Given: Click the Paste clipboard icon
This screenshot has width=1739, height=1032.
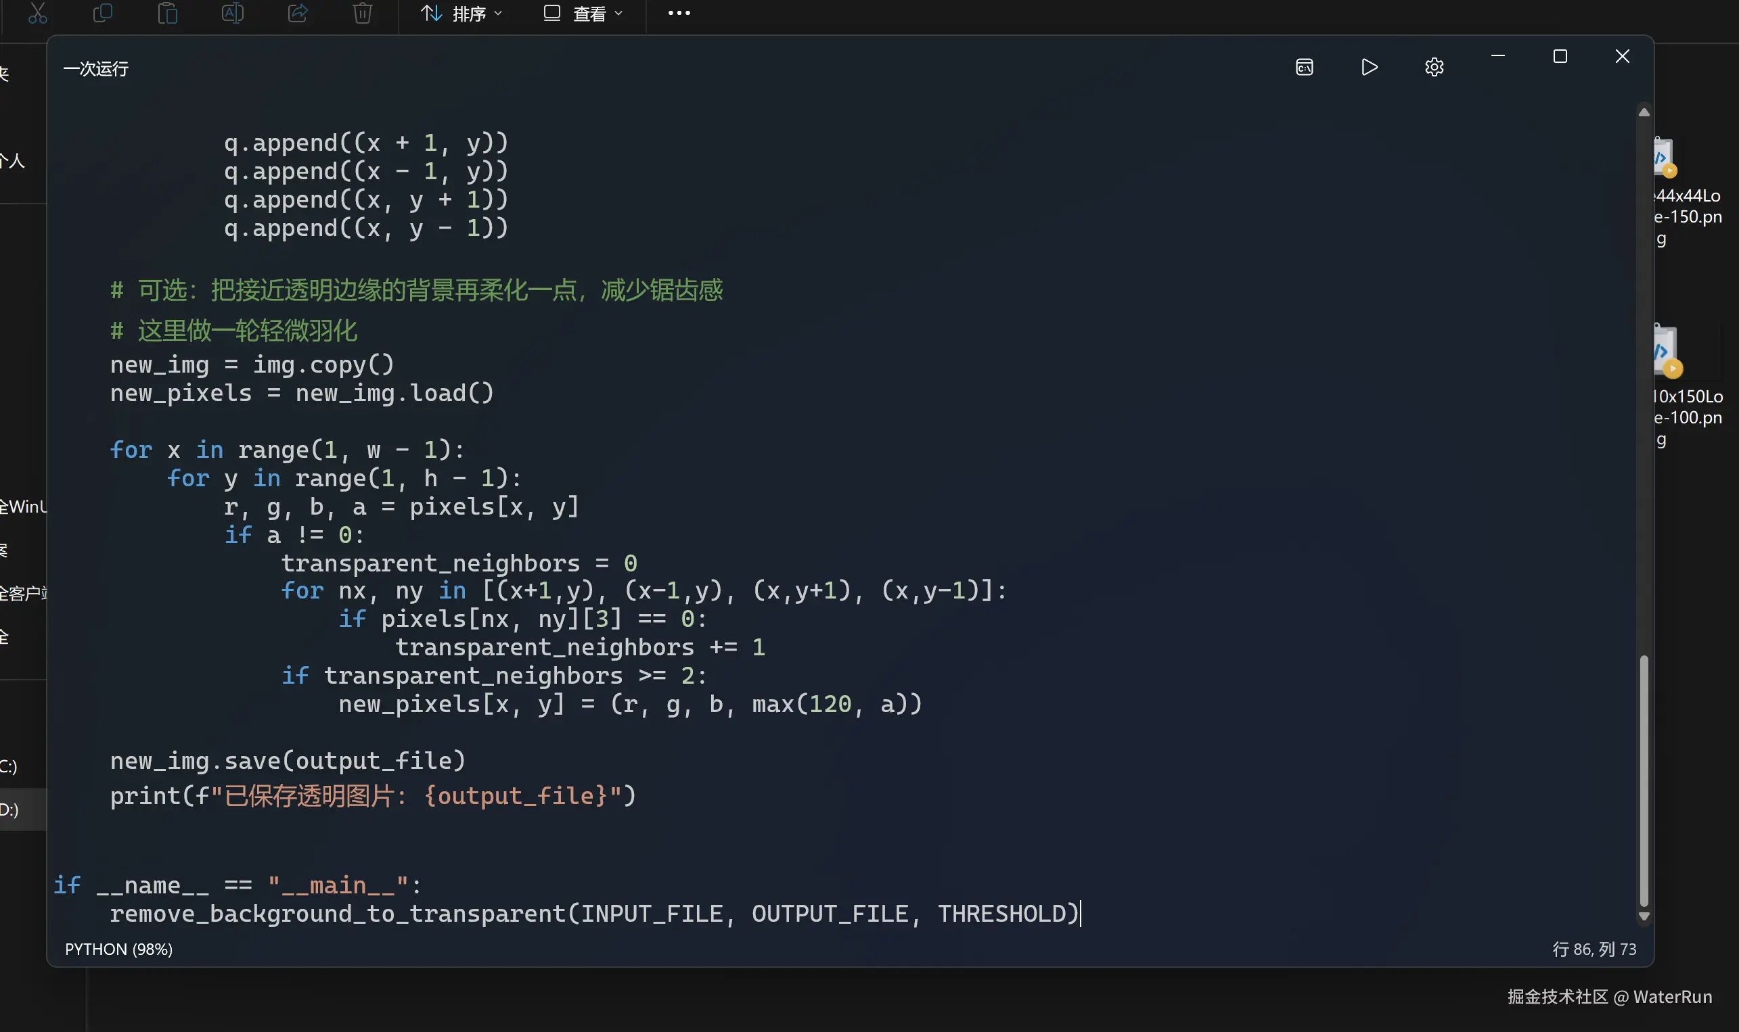Looking at the screenshot, I should pyautogui.click(x=168, y=14).
